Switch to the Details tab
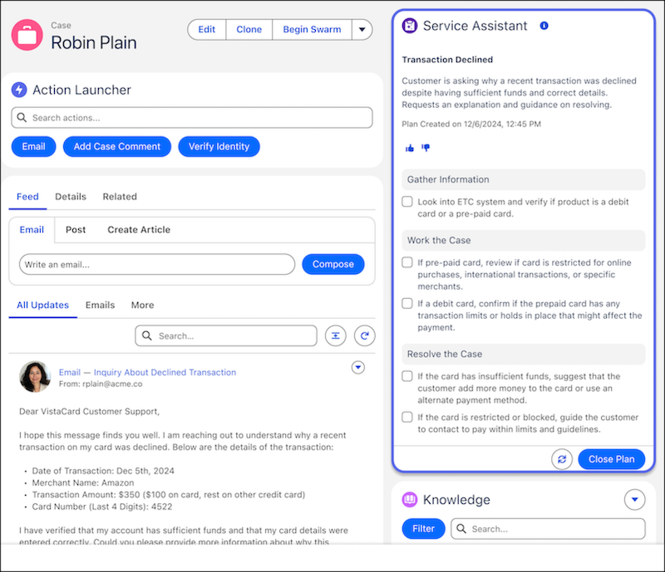Viewport: 665px width, 572px height. tap(71, 197)
